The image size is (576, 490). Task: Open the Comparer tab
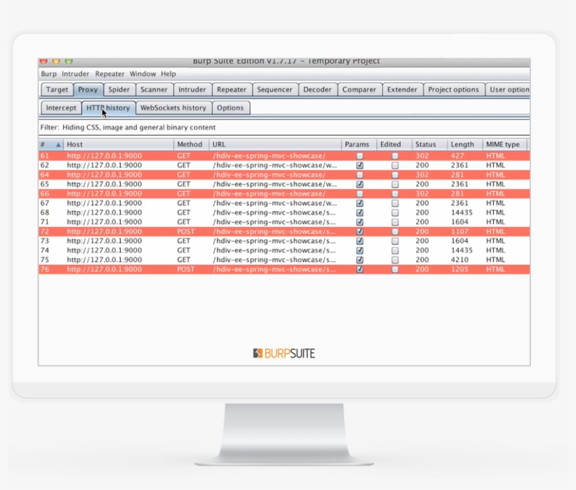(359, 89)
